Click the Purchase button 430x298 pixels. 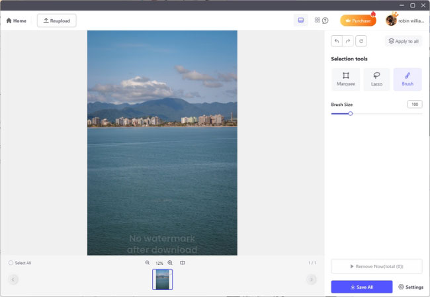tap(358, 21)
